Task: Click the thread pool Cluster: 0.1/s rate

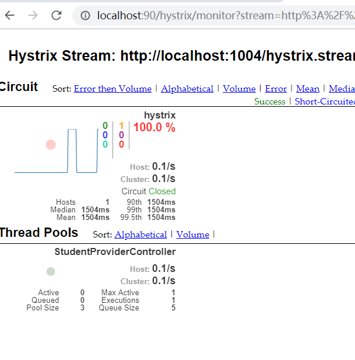Action: point(148,281)
